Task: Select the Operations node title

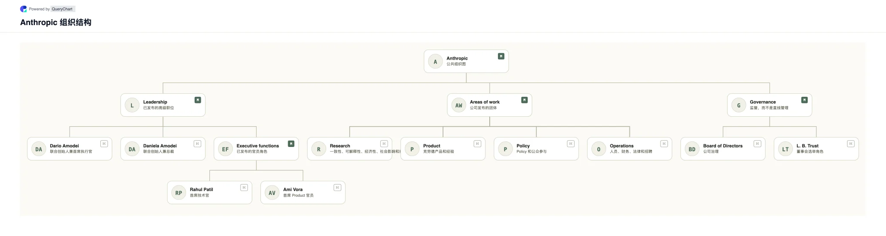Action: [x=622, y=146]
